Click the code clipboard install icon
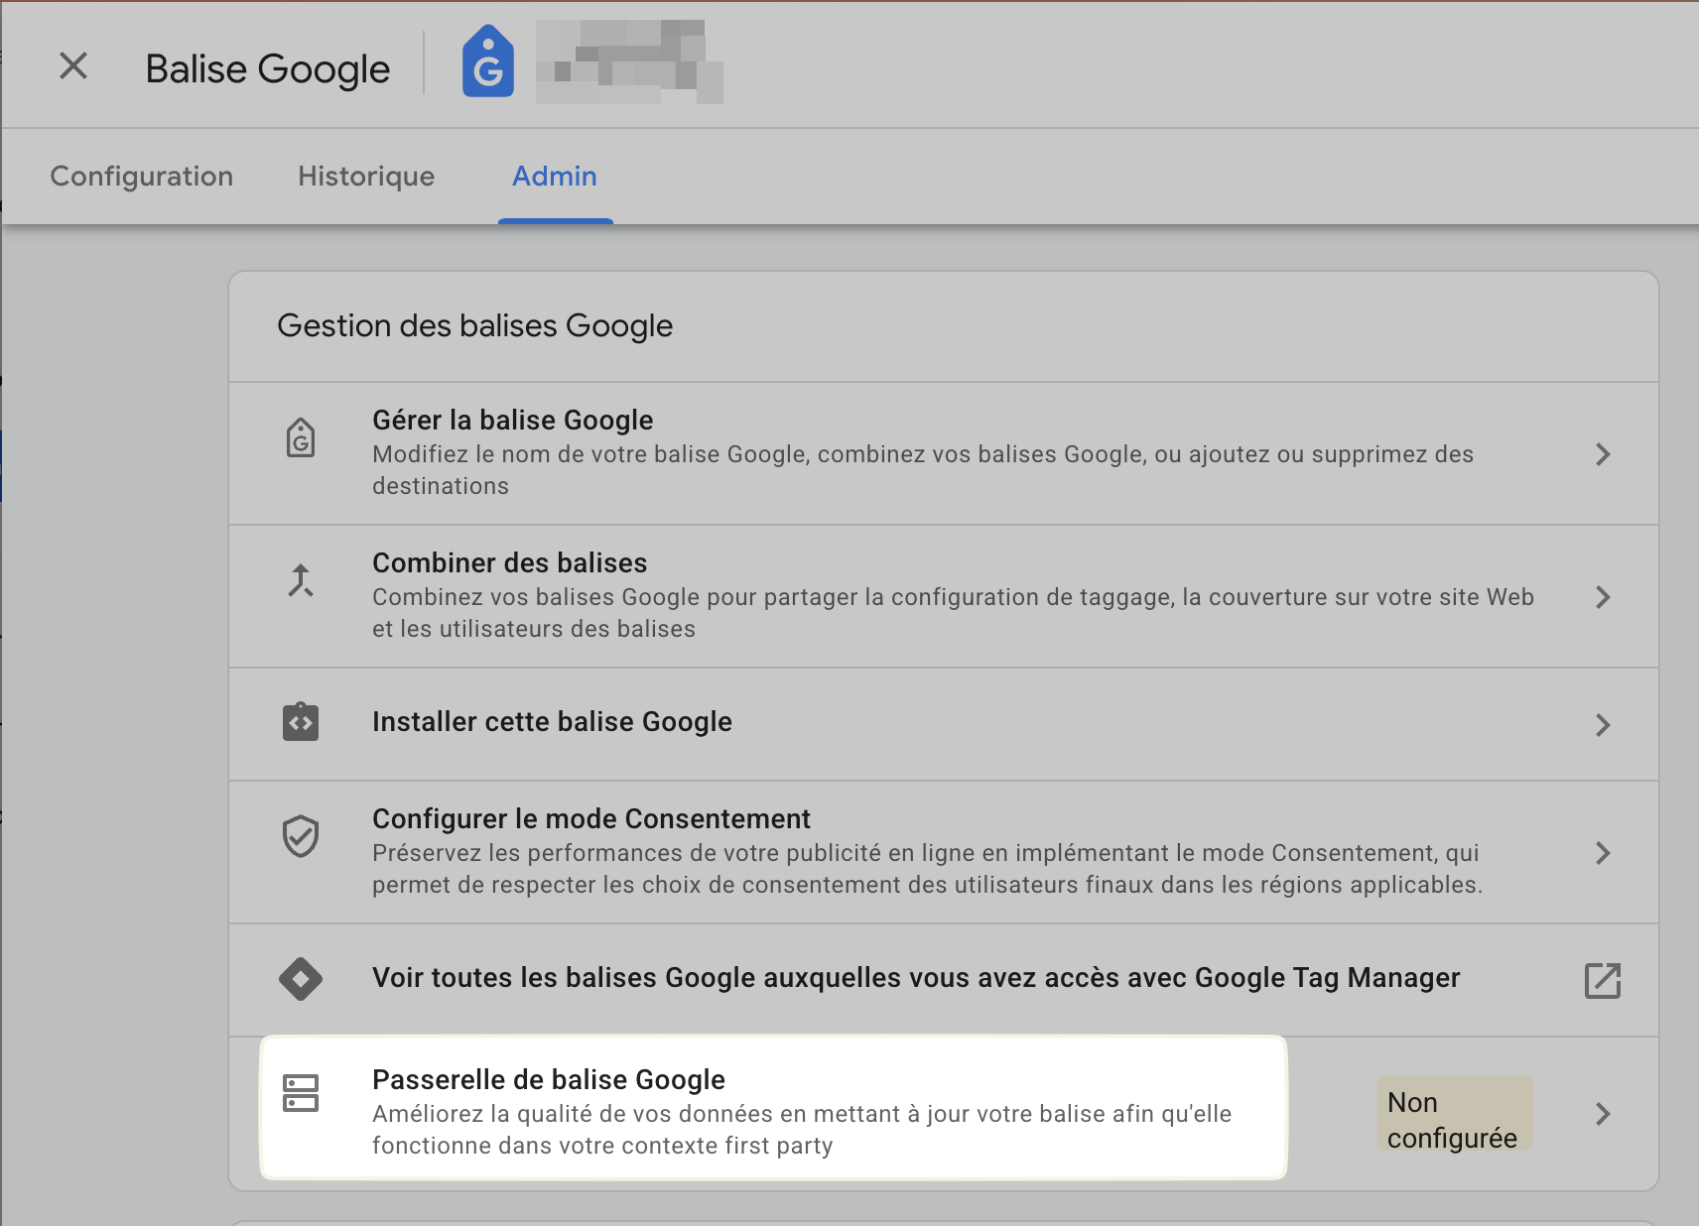The width and height of the screenshot is (1699, 1226). 301,721
